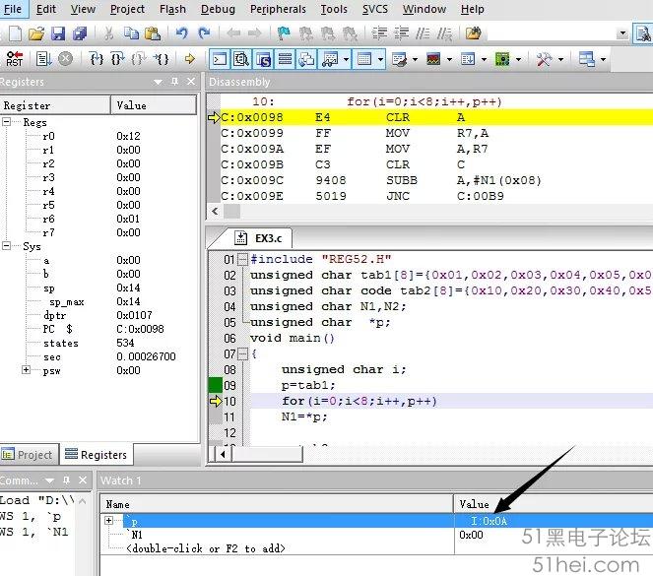Click the Run program icon
The width and height of the screenshot is (653, 576).
tap(40, 59)
